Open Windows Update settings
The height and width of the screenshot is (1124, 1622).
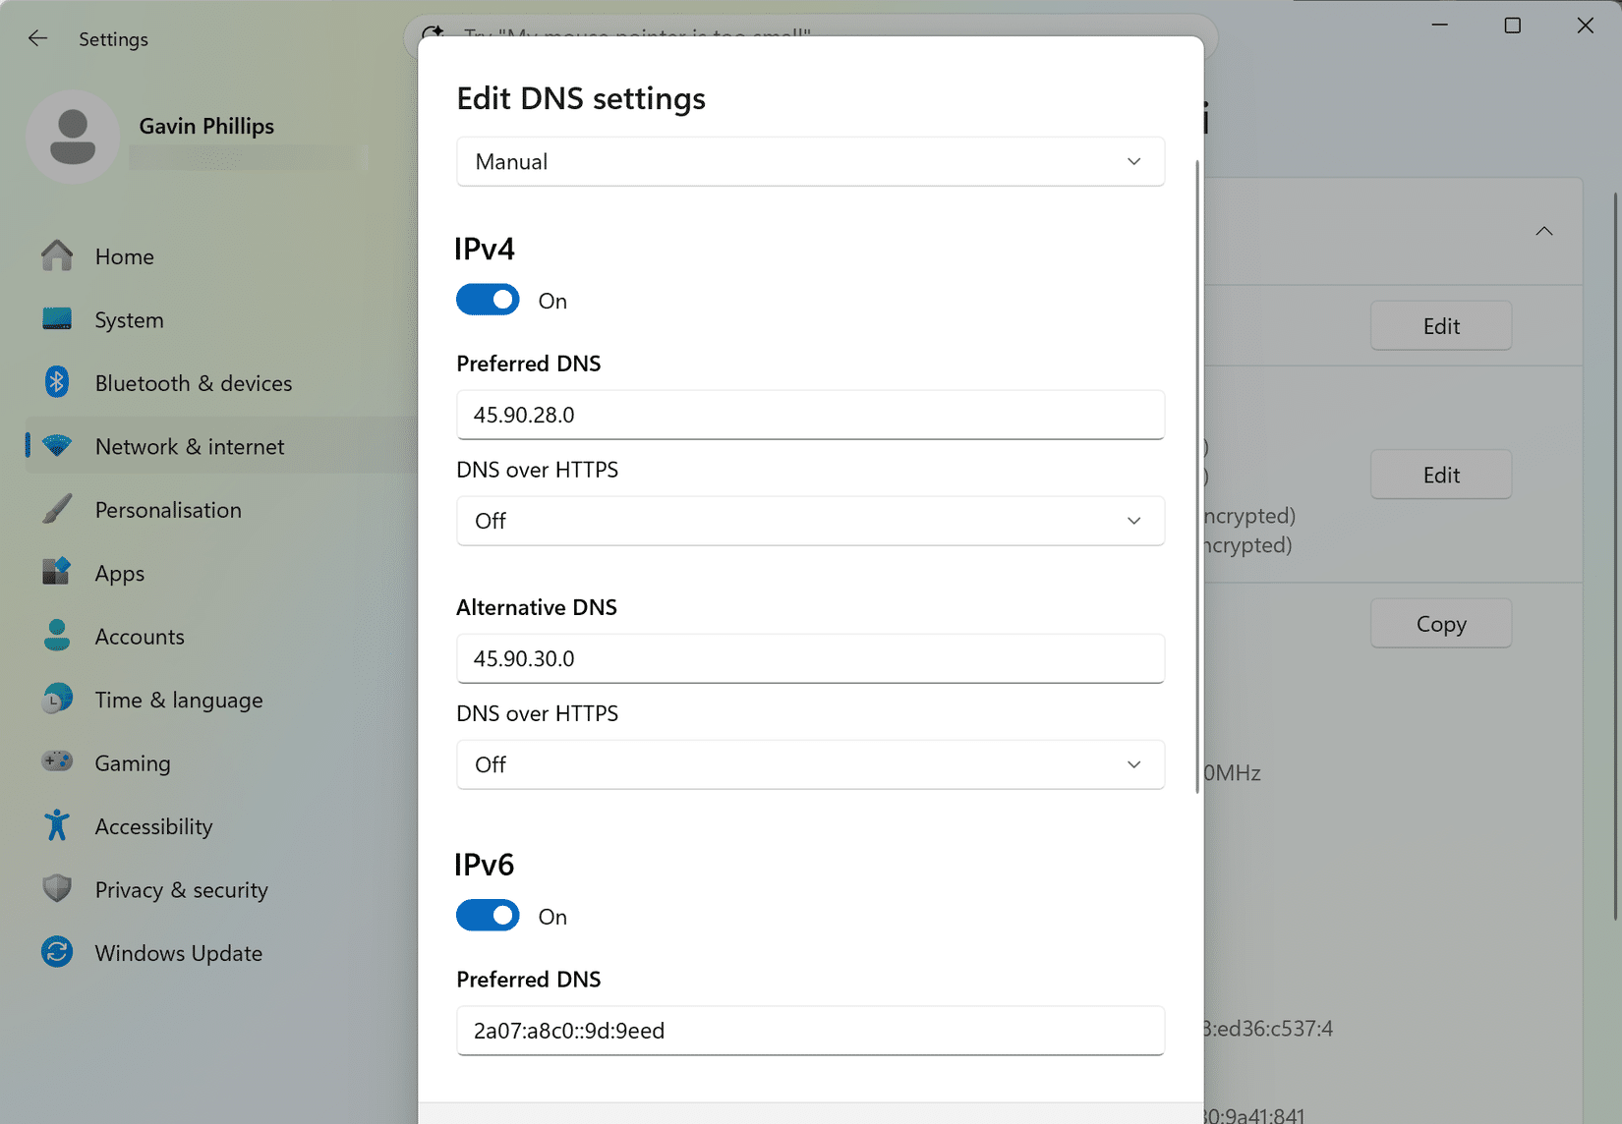[x=222, y=952]
